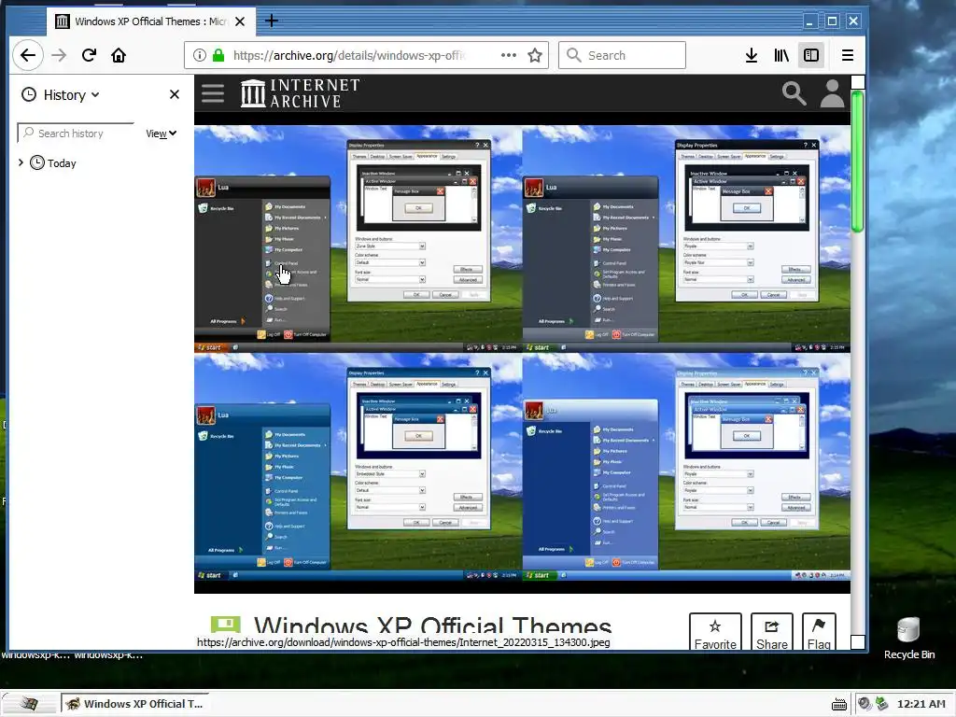Expand the Today history folder
The image size is (956, 717).
pyautogui.click(x=21, y=162)
